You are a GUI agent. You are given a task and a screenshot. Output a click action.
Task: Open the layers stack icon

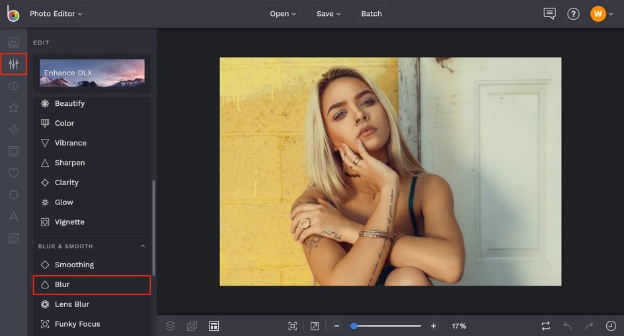click(x=171, y=325)
